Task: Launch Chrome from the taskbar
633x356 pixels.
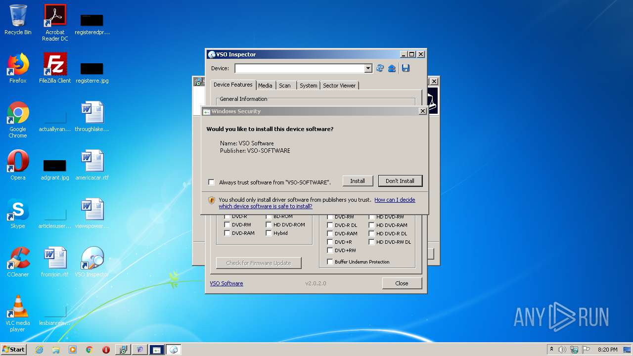Action: [90, 350]
